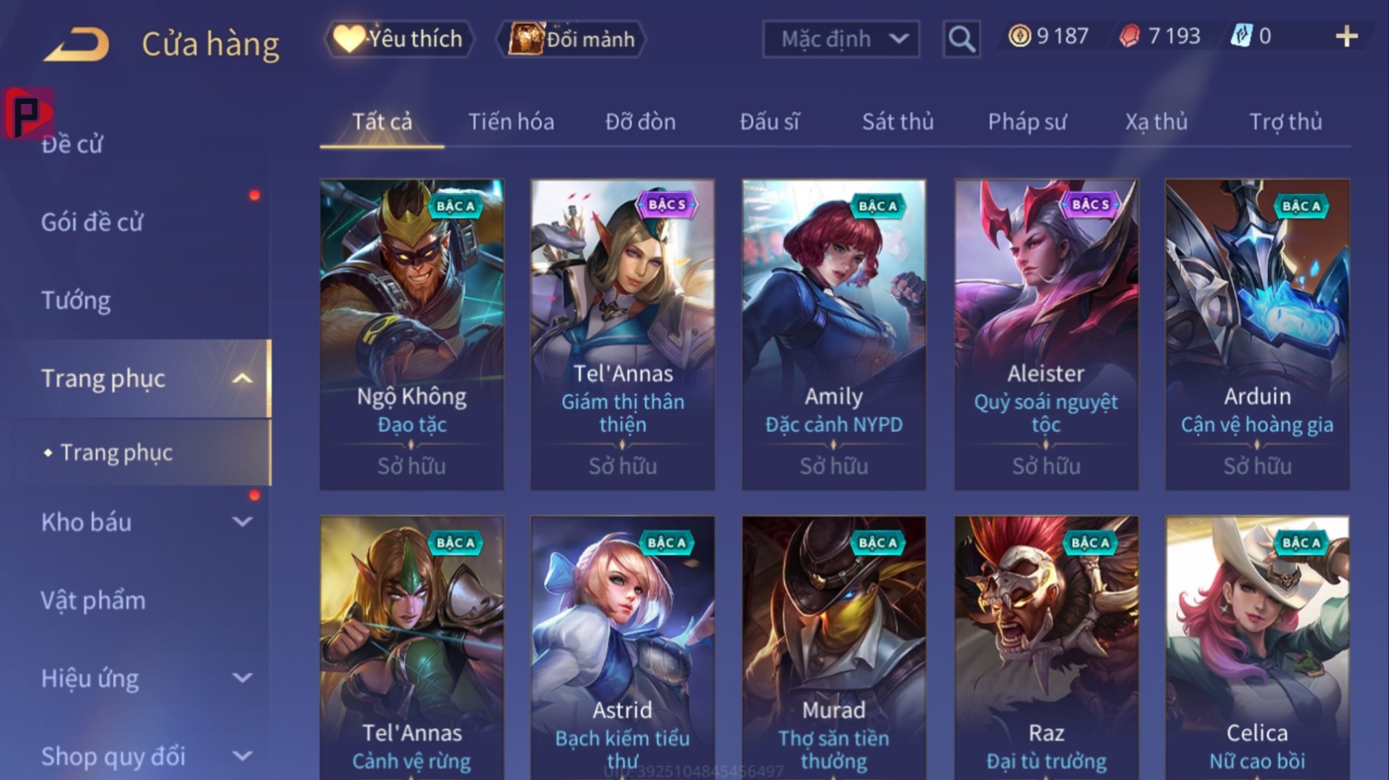Click the red gem balance icon

[x=1129, y=36]
